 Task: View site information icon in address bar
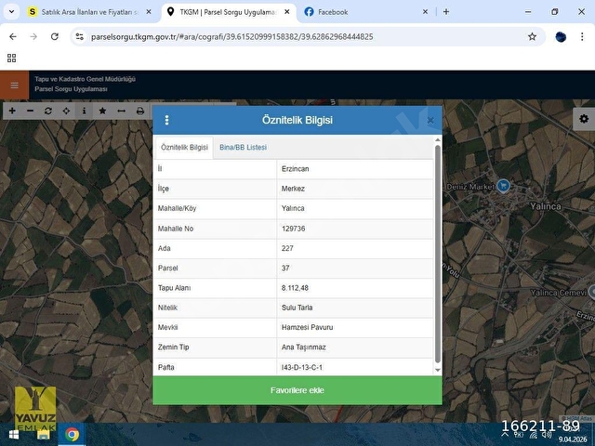(80, 36)
